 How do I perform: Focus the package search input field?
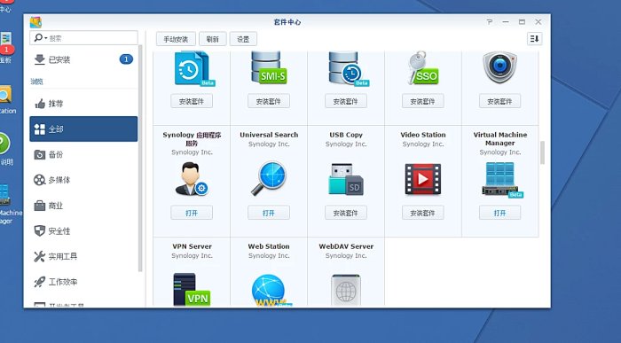tap(83, 38)
